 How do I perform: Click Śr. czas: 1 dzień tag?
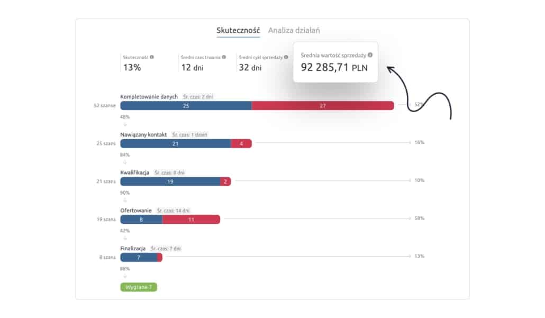pos(190,134)
